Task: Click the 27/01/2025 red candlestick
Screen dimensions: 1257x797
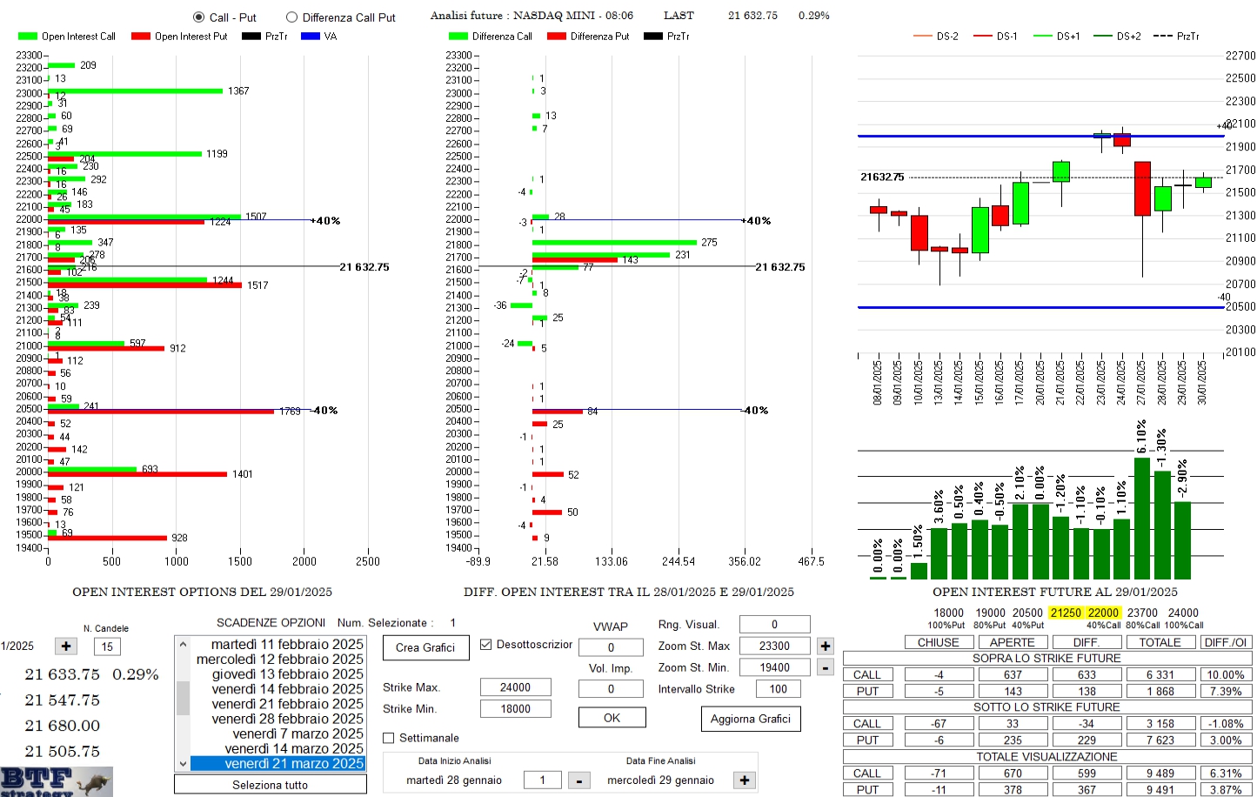Action: [1142, 189]
